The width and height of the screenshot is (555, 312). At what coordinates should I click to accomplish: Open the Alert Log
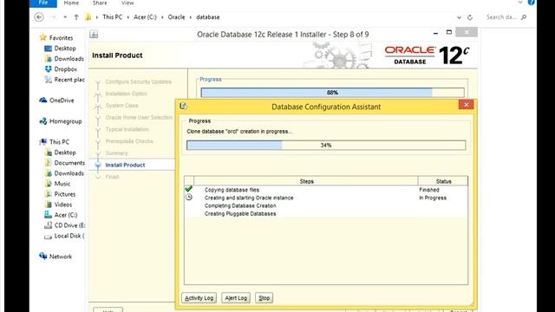tap(236, 298)
